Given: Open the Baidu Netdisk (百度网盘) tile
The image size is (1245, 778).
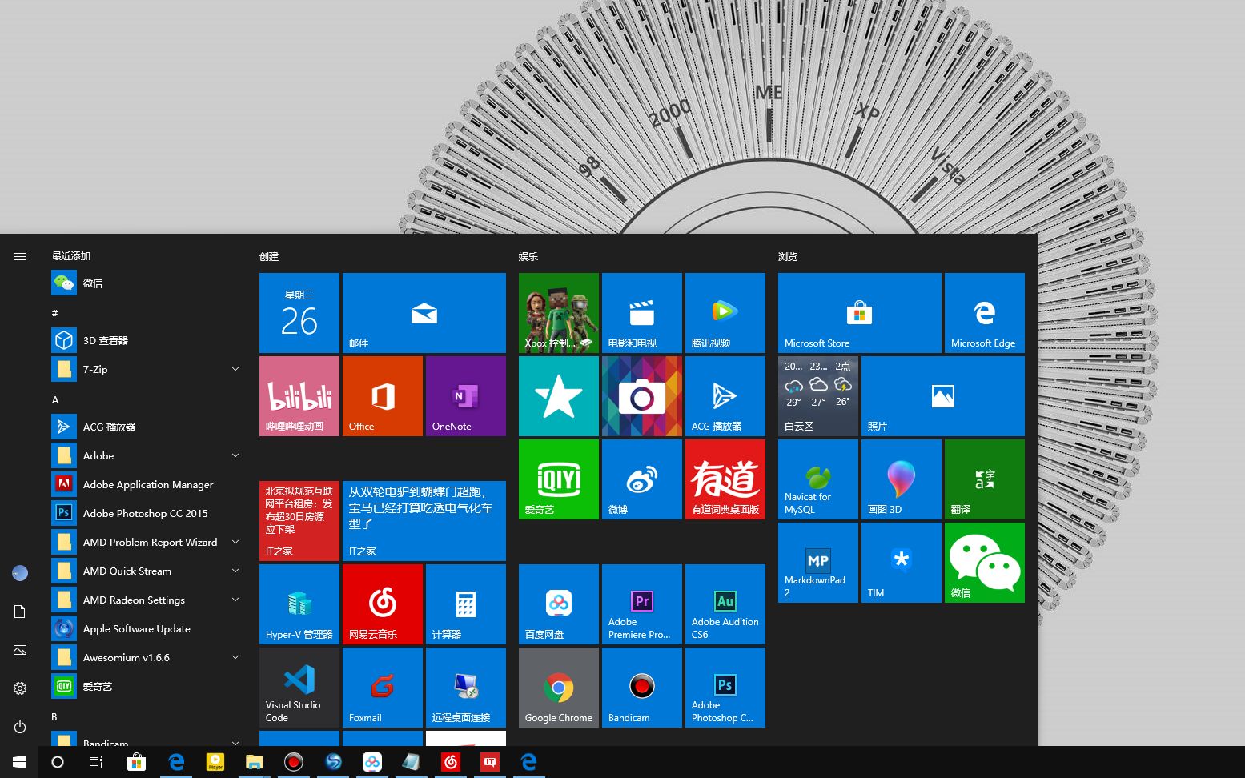Looking at the screenshot, I should [x=559, y=604].
